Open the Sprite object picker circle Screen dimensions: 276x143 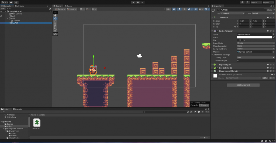(x=274, y=35)
